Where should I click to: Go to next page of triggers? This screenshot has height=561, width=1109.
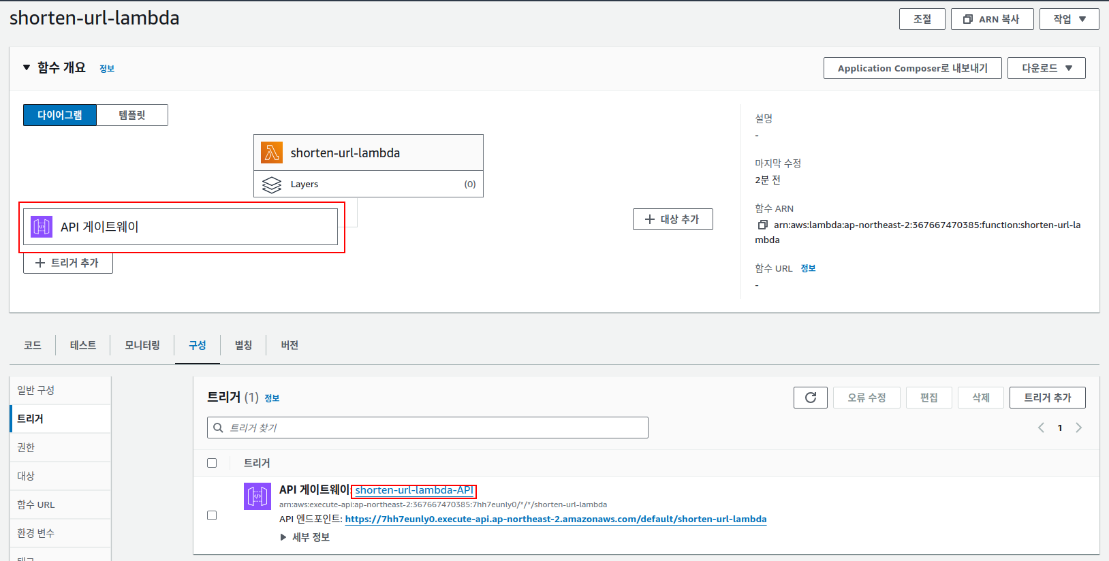point(1079,428)
